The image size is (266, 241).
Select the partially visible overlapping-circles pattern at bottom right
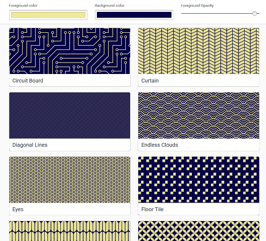click(199, 231)
